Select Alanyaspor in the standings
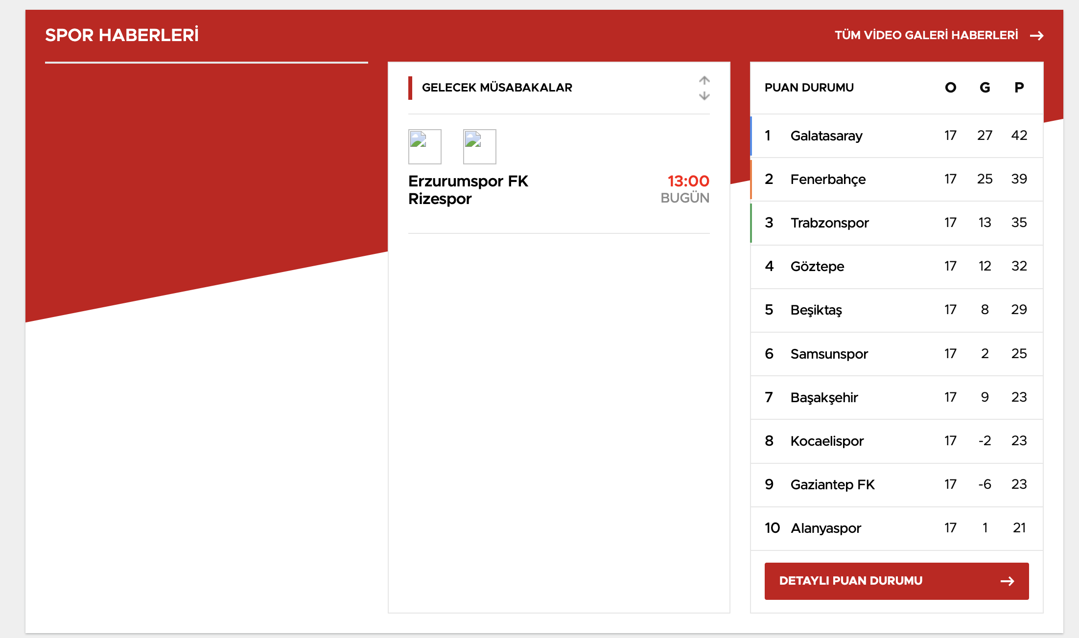 click(826, 528)
